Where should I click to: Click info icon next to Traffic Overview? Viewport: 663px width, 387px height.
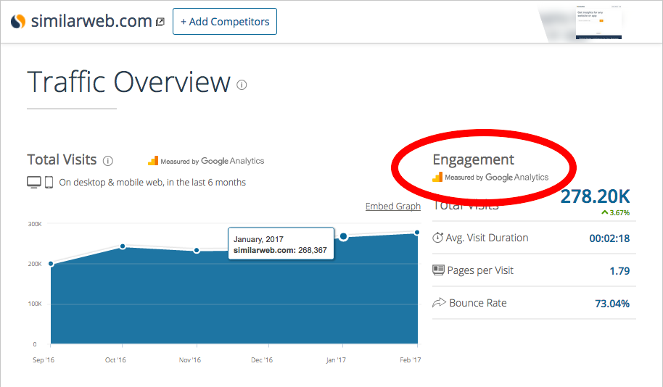[242, 85]
